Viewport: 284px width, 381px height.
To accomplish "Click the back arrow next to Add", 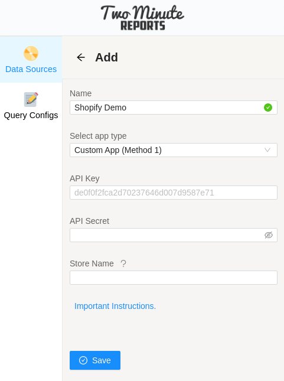I will tap(81, 57).
